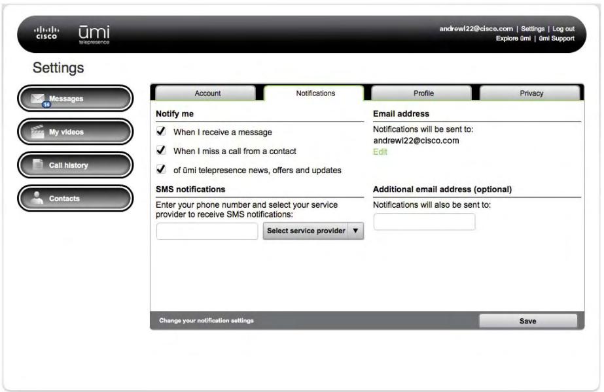604x392 pixels.
Task: Click the 'Change your notification settings' text
Action: pyautogui.click(x=207, y=320)
